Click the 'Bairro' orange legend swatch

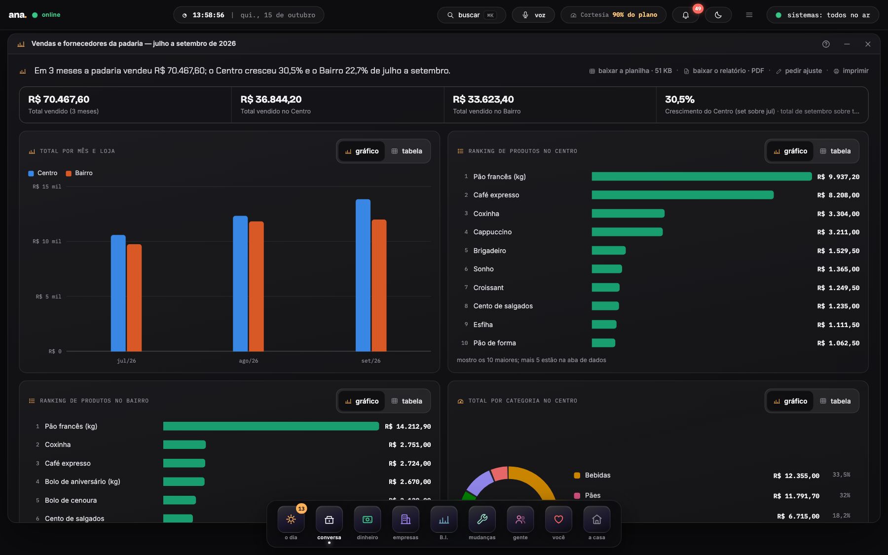pyautogui.click(x=69, y=173)
